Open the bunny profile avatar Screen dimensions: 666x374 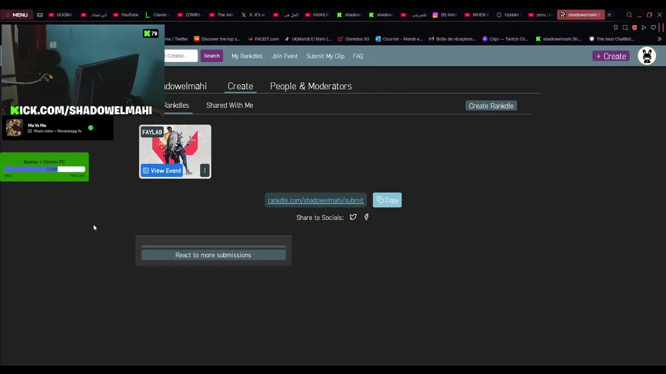point(647,56)
